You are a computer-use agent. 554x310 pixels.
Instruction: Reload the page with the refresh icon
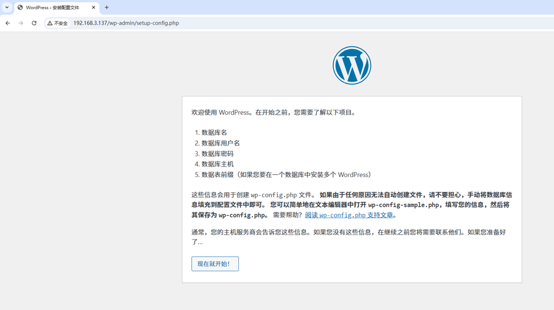tap(34, 23)
